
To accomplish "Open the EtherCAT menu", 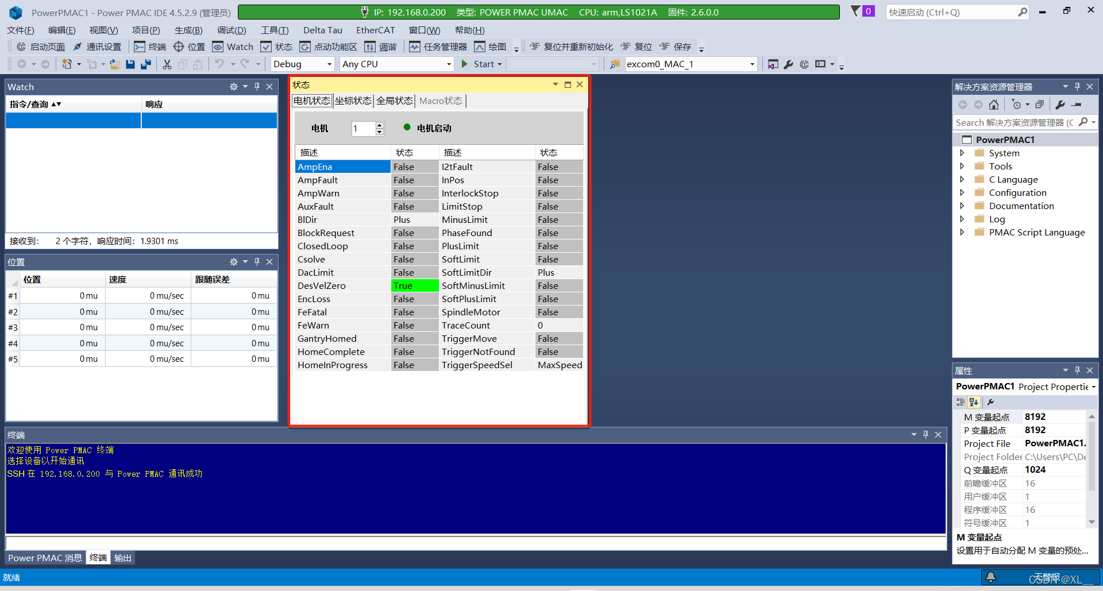I will [x=376, y=30].
